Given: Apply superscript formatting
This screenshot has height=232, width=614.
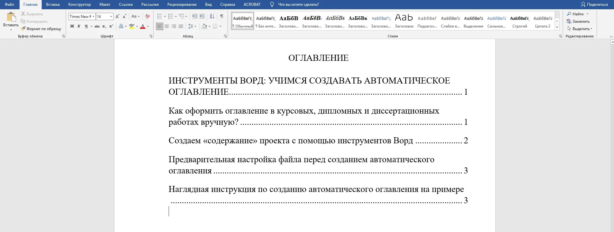Looking at the screenshot, I should point(111,26).
